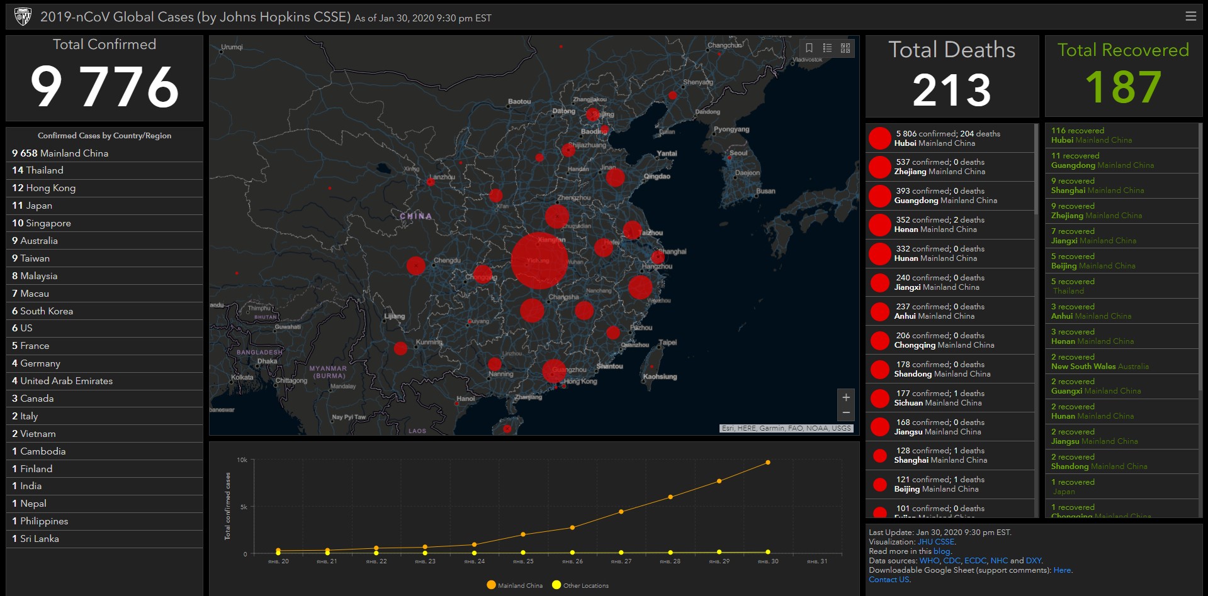Open the basemap gallery grid

pos(845,48)
